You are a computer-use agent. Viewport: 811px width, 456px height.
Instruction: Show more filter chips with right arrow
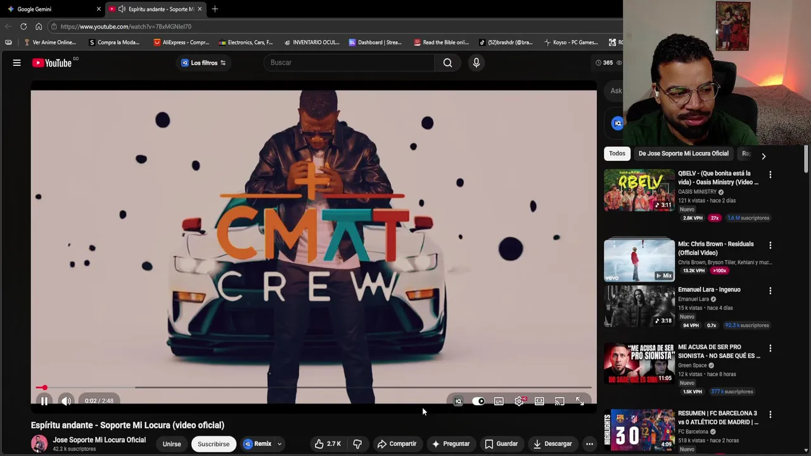pyautogui.click(x=763, y=156)
